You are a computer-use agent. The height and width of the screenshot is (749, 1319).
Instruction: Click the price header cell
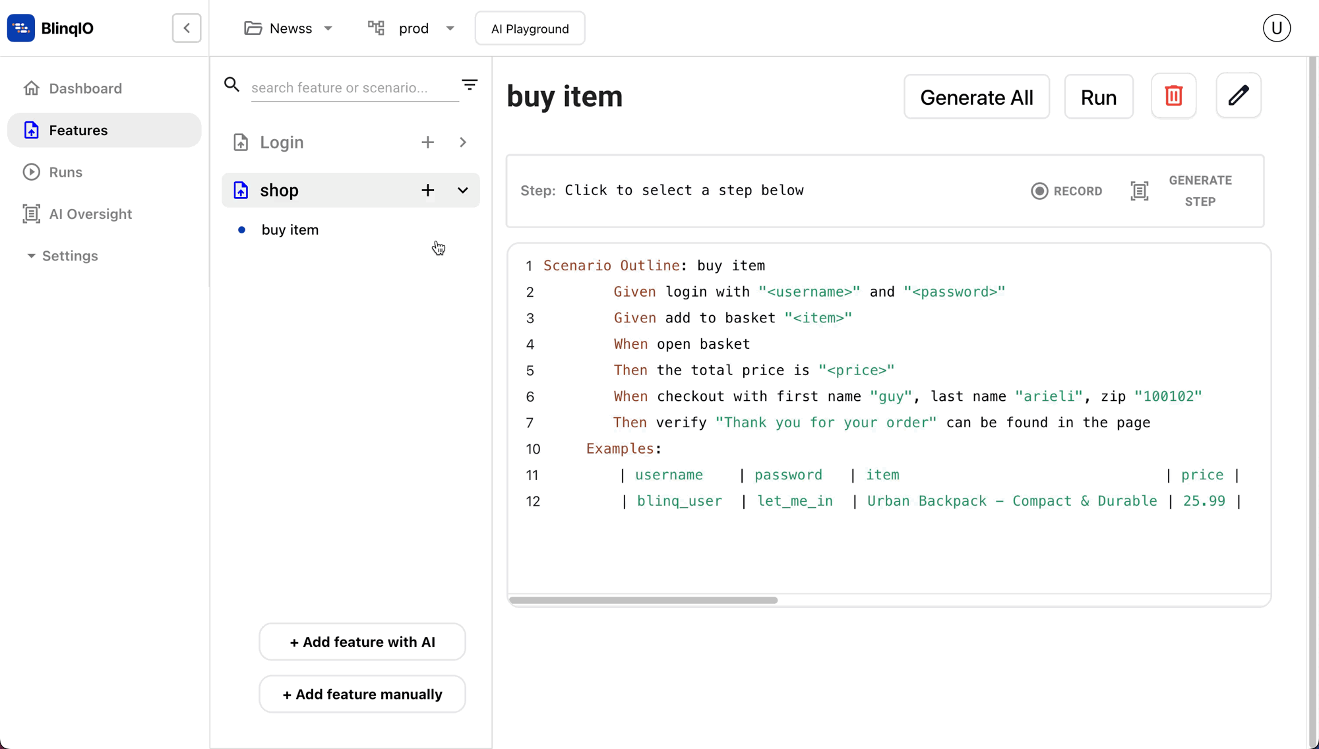tap(1202, 475)
